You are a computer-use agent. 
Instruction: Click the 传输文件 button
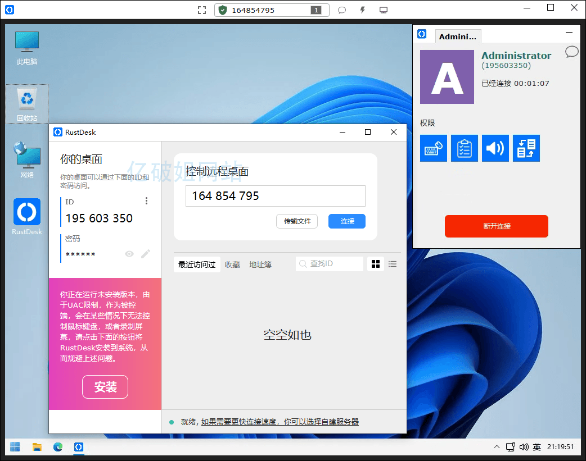point(297,221)
